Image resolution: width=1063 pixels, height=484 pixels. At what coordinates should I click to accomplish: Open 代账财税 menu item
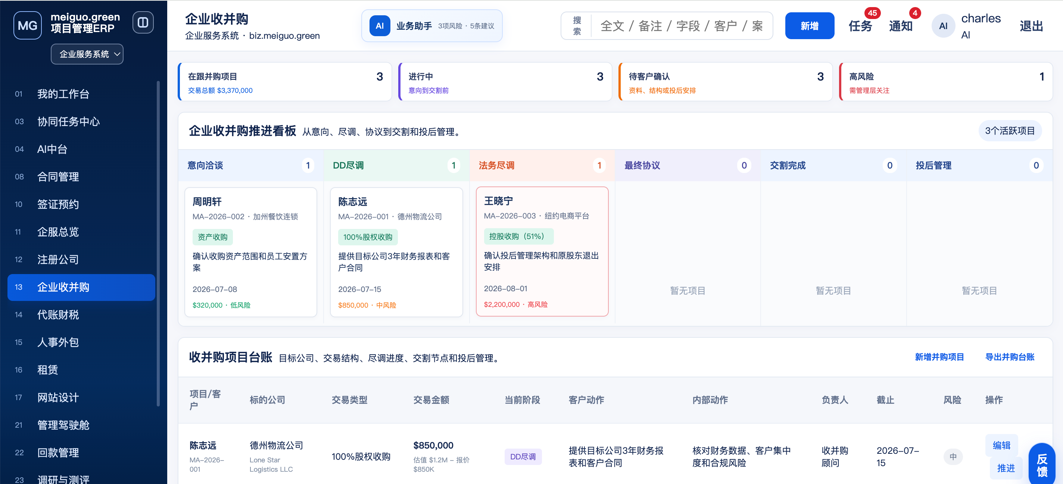tap(81, 315)
